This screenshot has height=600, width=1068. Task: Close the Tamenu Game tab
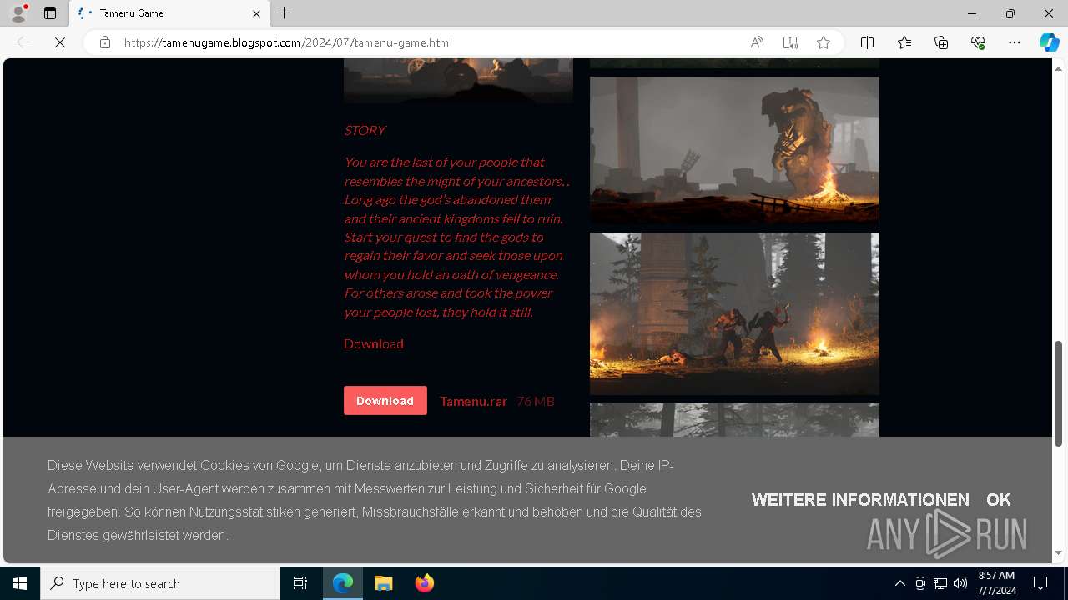pos(256,13)
